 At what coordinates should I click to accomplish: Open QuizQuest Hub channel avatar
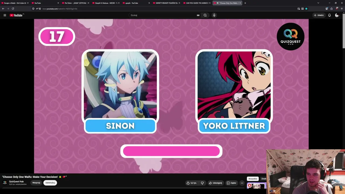[x=5, y=182]
